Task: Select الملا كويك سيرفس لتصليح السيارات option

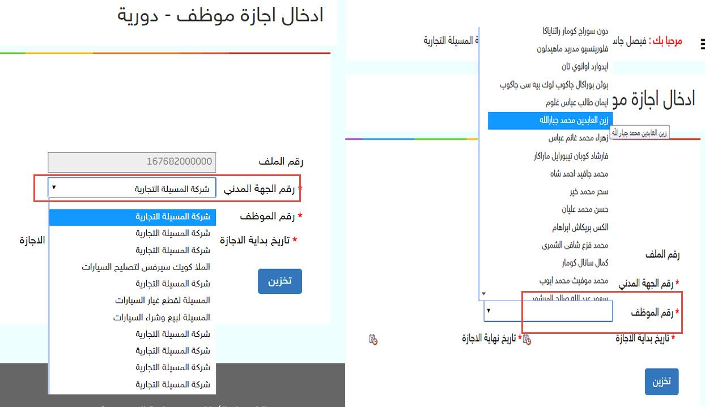Action: (133, 267)
